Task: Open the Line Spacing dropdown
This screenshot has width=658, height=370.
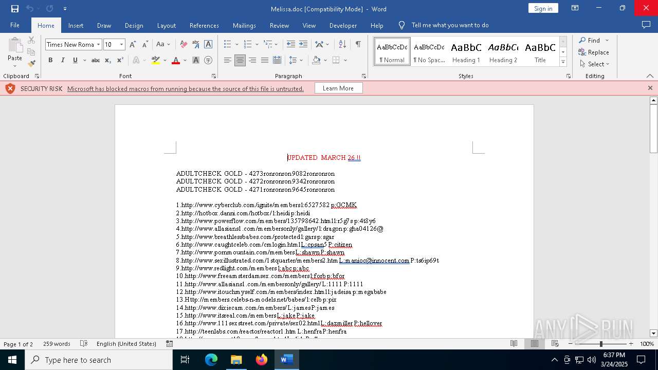Action: point(296,60)
